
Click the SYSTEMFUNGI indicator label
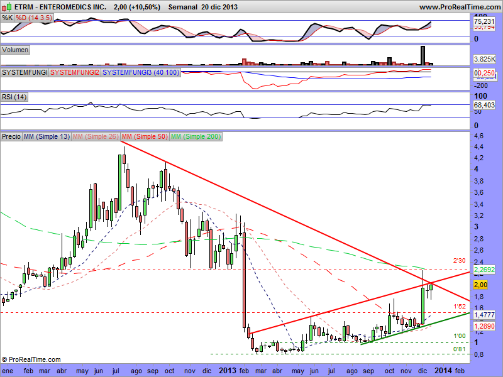[25, 72]
